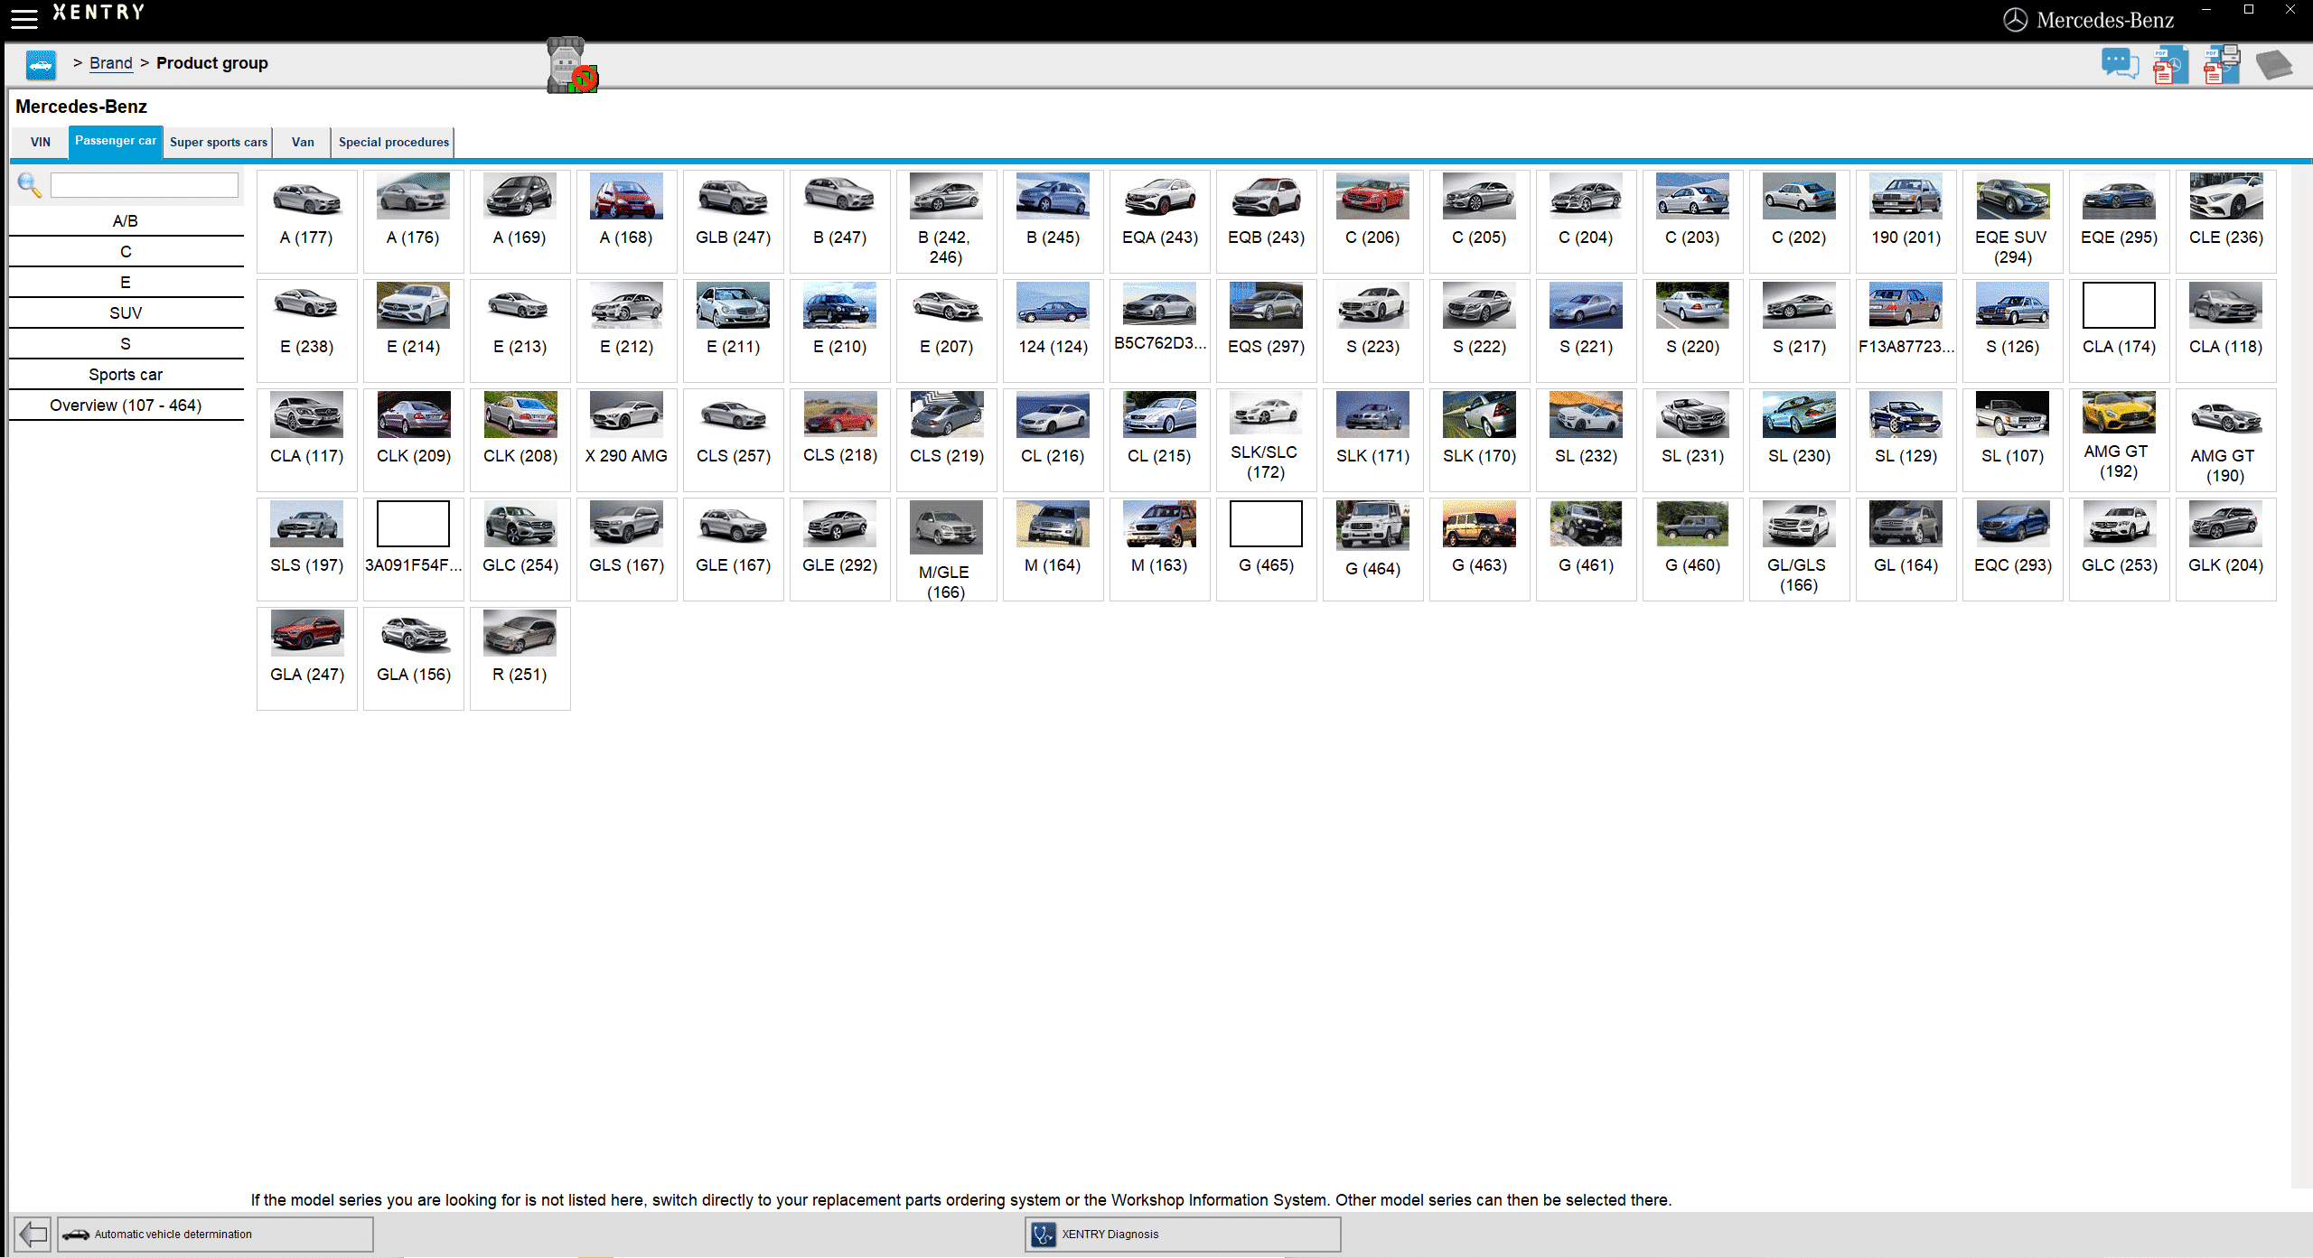Select the 124 (124) model tile
Screen dimensions: 2313x1258
point(1053,331)
